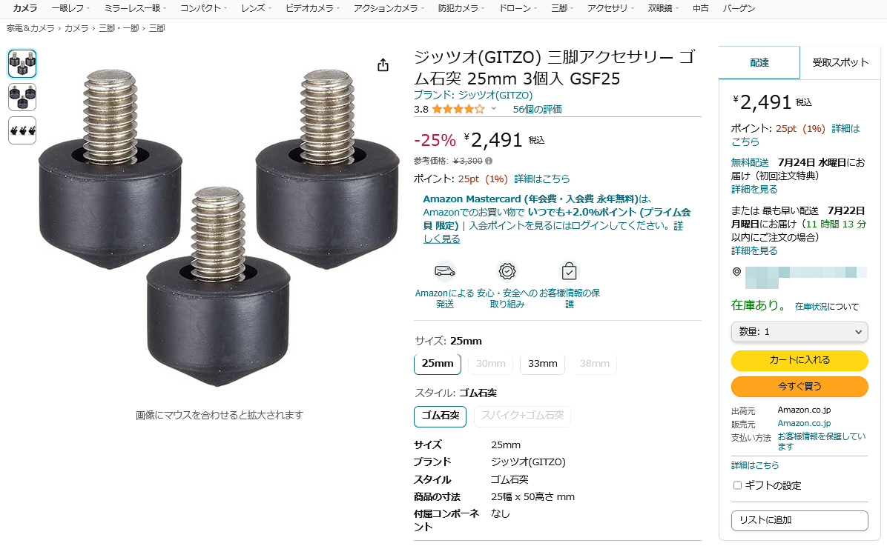Image resolution: width=887 pixels, height=546 pixels.
Task: Open the star rating popover chevron
Action: point(493,108)
